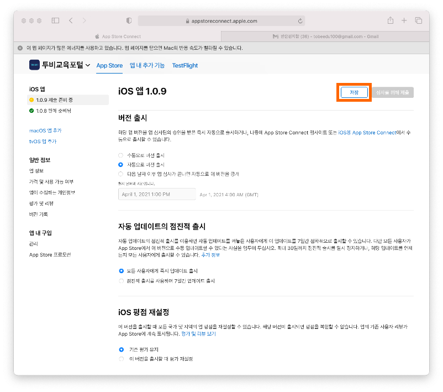Select 모든 사용자에게 즉시 업데이트 출시
The width and height of the screenshot is (443, 392).
point(121,271)
